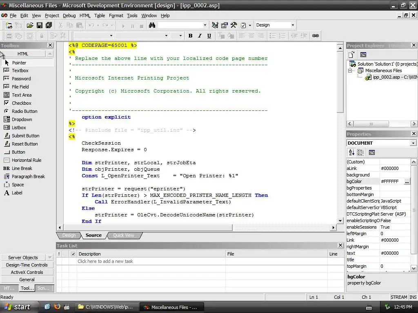
Task: Select the Listbox toolbox item
Action: coord(27,128)
